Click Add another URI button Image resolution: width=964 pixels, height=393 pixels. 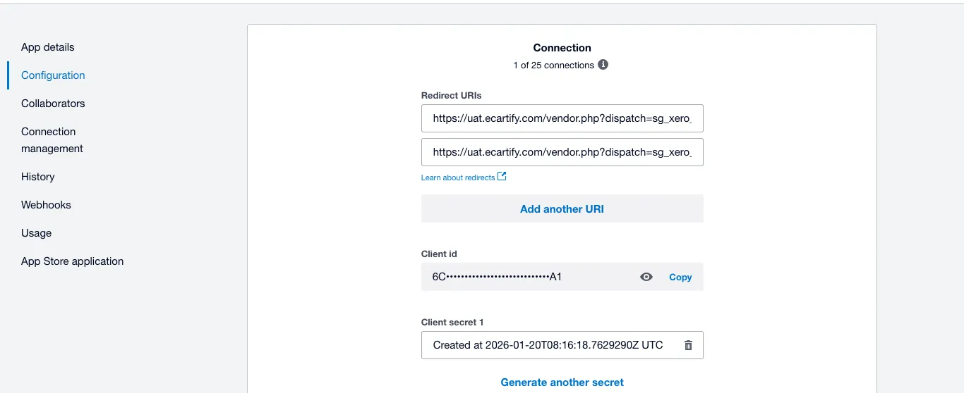pos(562,208)
